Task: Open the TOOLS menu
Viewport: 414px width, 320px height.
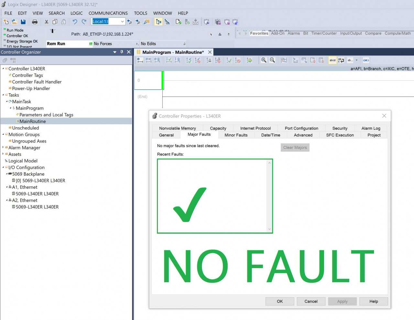Action: coord(141,13)
